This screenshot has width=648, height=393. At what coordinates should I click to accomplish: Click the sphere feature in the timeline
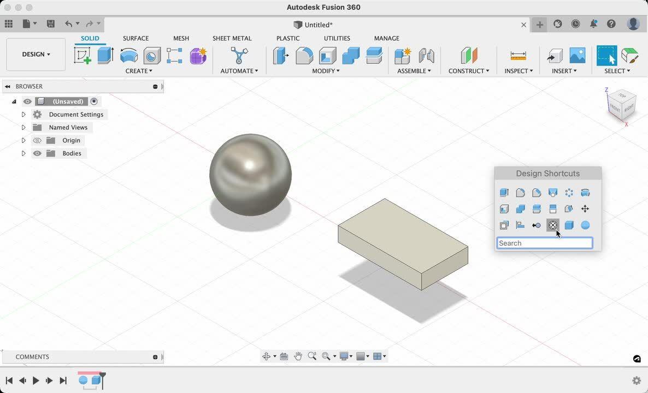pos(83,380)
